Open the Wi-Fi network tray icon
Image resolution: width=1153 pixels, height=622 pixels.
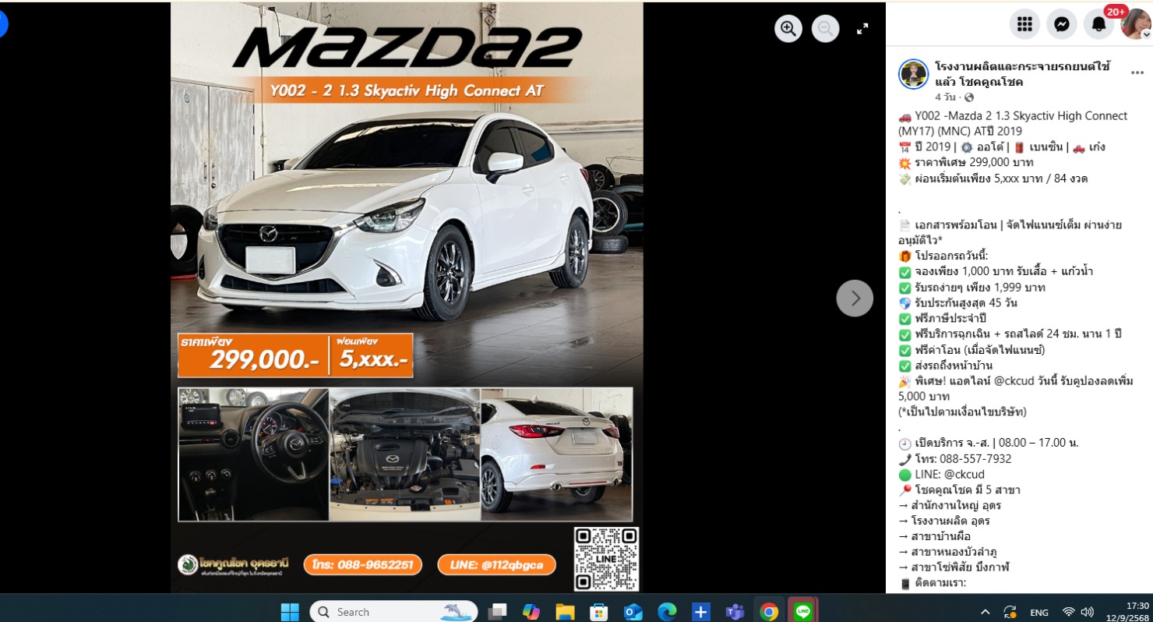point(1069,612)
